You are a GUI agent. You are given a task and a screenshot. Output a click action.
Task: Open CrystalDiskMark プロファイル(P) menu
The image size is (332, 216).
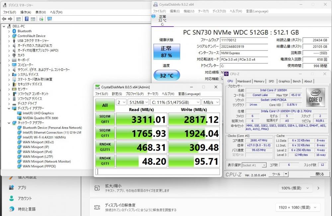pos(134,94)
